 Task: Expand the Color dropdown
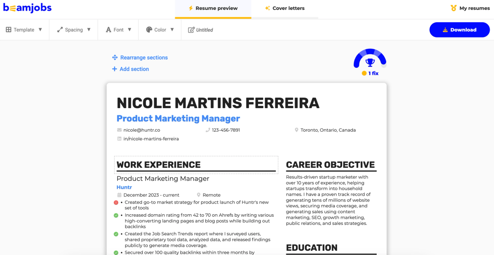[x=160, y=30]
